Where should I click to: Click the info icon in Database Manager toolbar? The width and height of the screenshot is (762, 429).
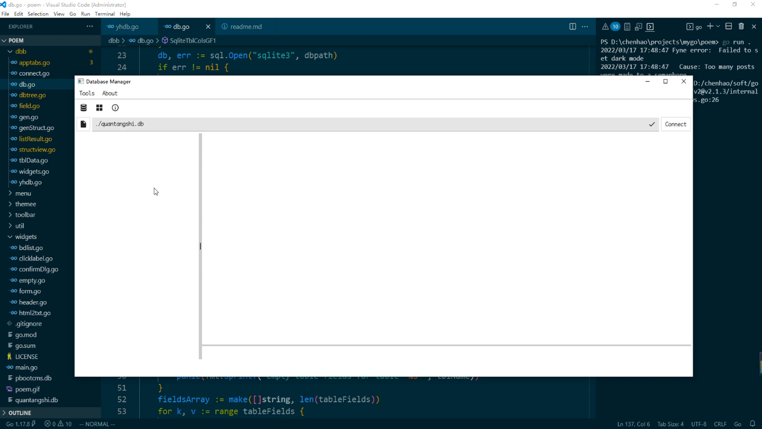pos(115,108)
